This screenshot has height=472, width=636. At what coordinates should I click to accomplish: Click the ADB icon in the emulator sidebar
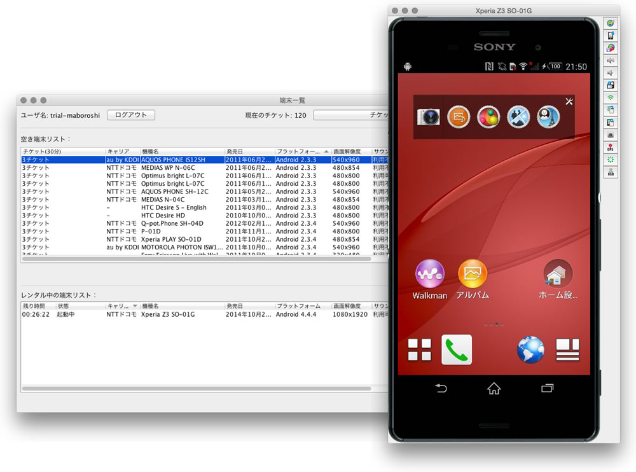click(x=611, y=172)
